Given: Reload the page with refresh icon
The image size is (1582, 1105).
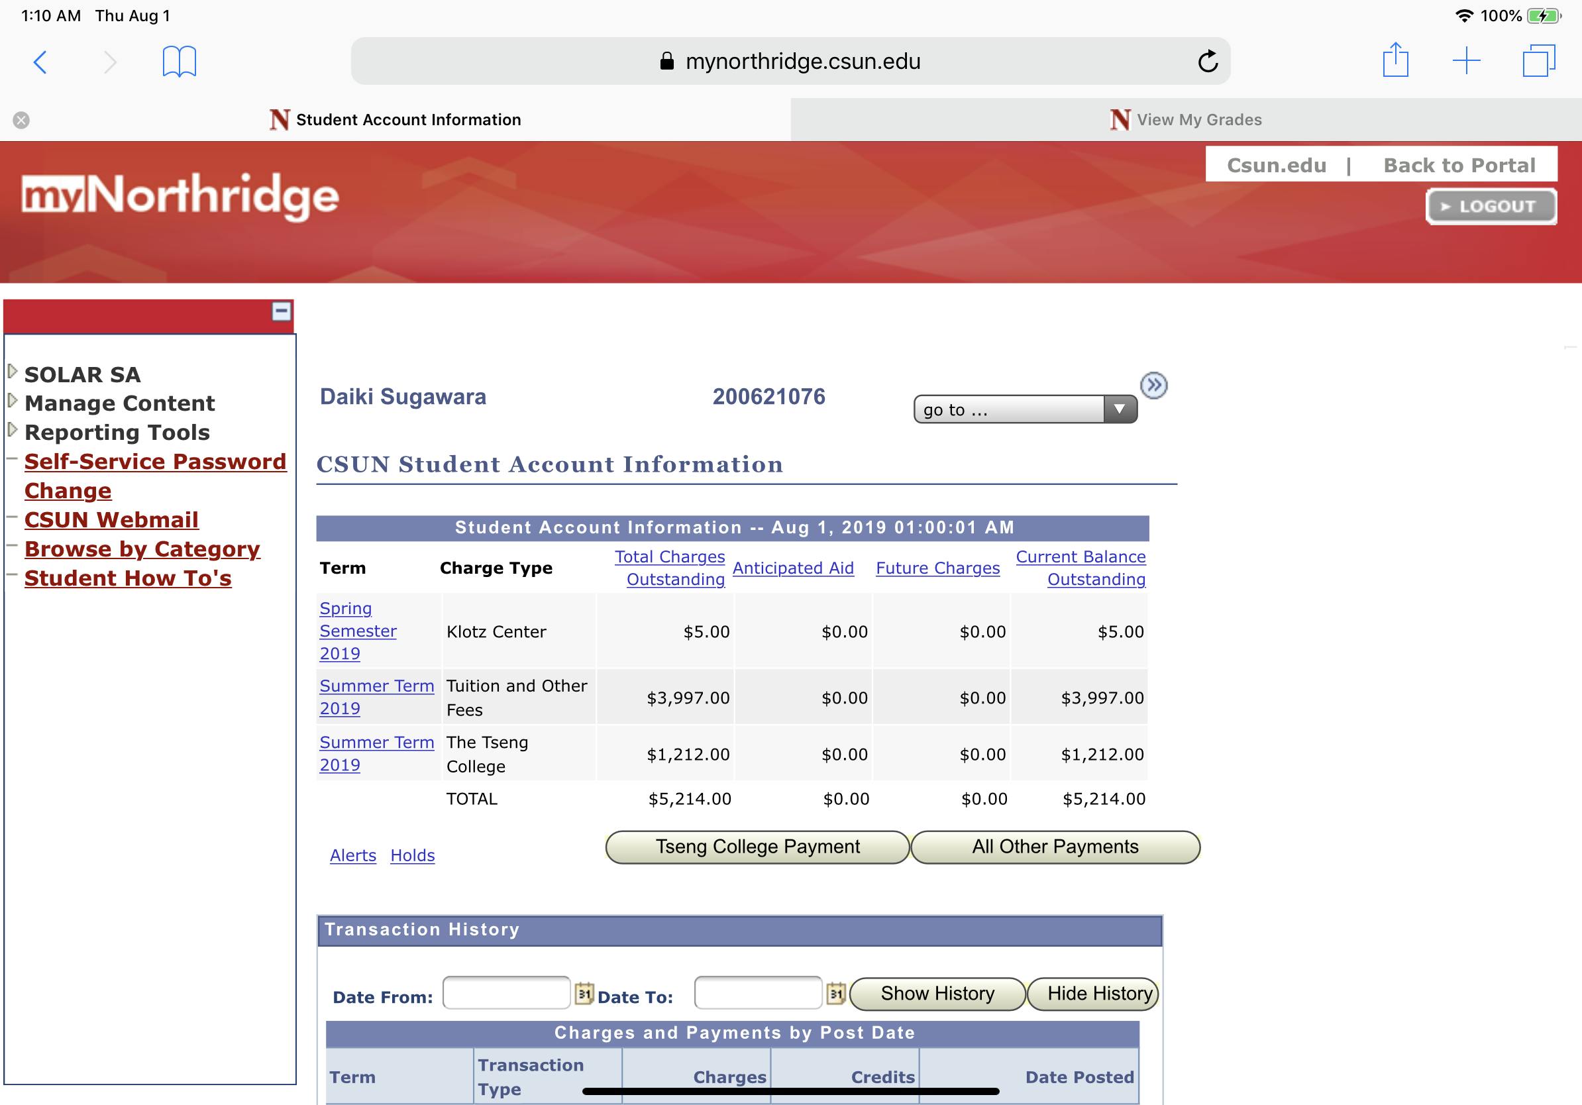Looking at the screenshot, I should click(x=1207, y=62).
